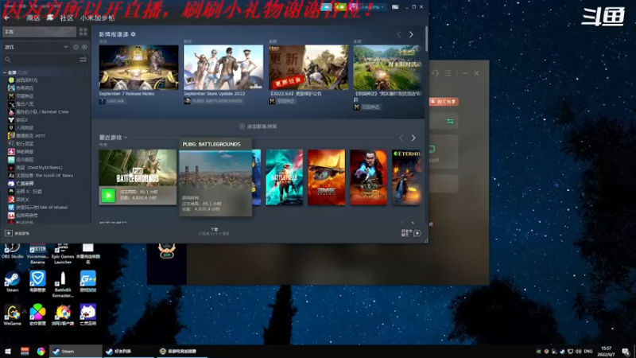This screenshot has width=636, height=358.
Task: Switch library to grid collections view icon
Action: coord(83,32)
